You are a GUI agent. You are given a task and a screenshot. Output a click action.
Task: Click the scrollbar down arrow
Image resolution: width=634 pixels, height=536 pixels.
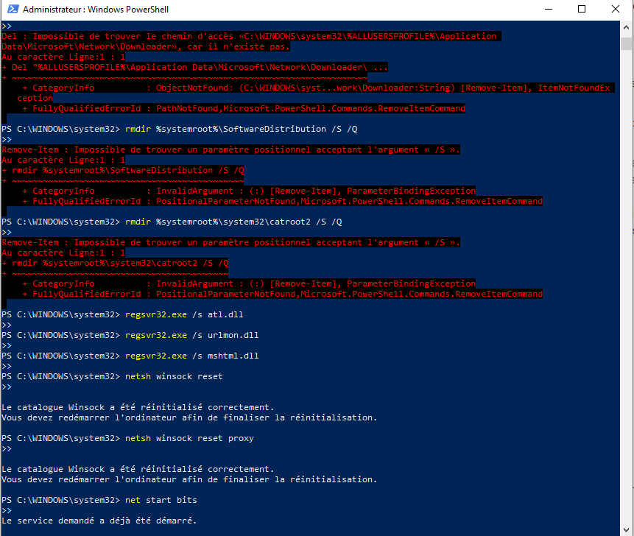[626, 529]
